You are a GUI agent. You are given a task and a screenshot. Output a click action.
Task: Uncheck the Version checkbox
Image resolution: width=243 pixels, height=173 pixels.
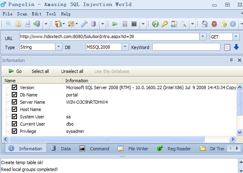click(15, 87)
